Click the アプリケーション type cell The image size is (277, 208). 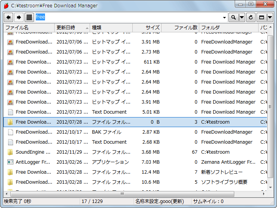tap(110, 162)
